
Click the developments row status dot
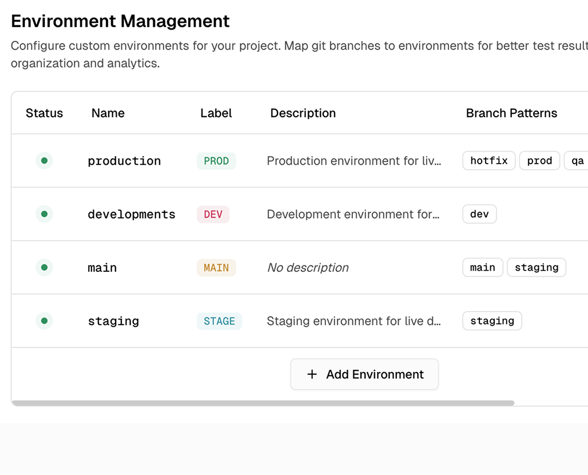click(x=44, y=214)
